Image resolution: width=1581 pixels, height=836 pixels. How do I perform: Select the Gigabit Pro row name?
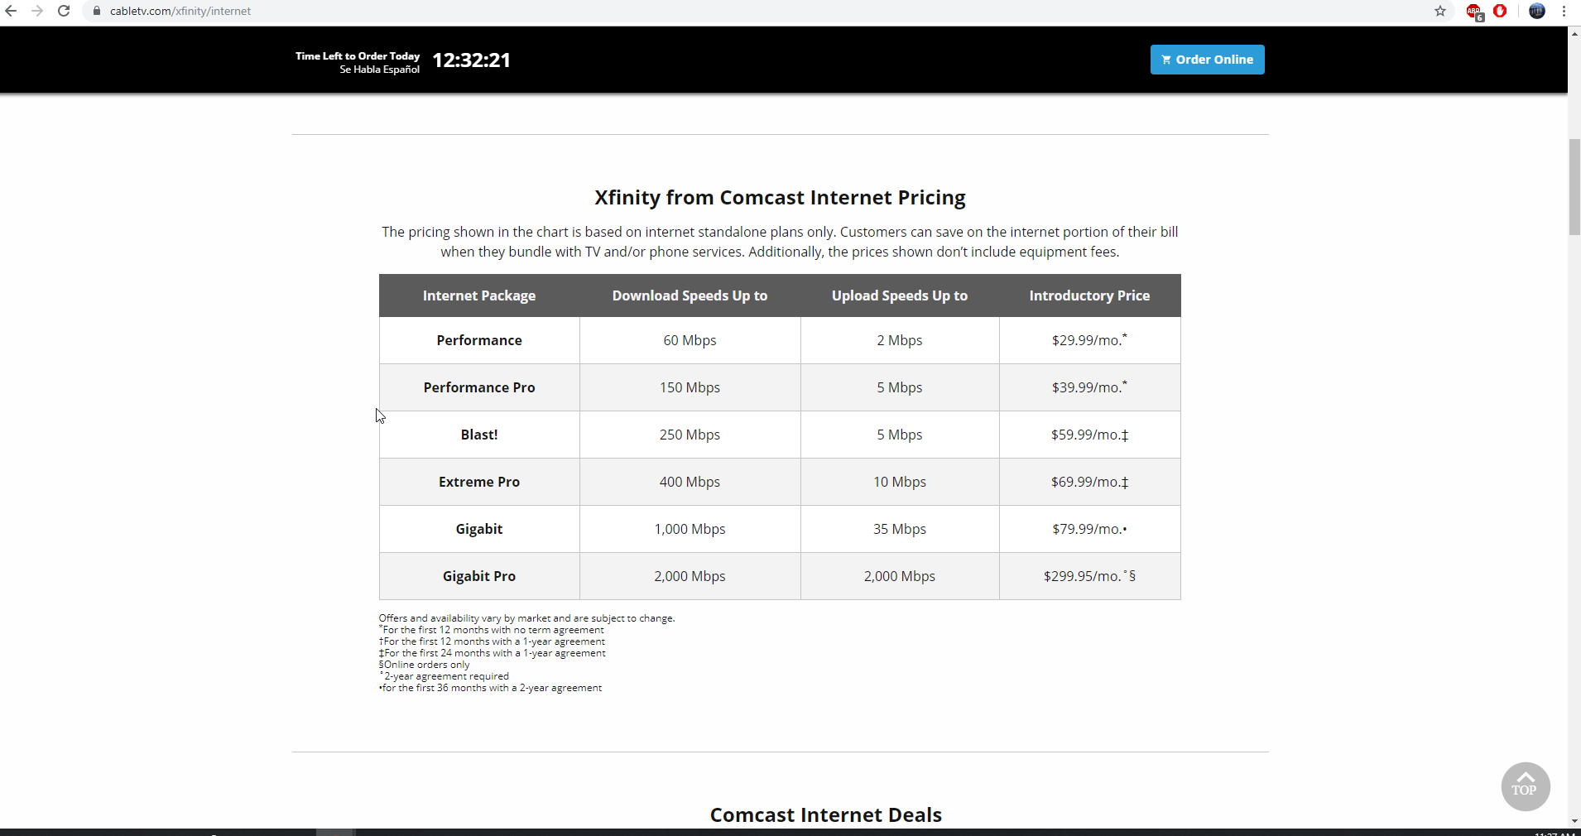479,576
